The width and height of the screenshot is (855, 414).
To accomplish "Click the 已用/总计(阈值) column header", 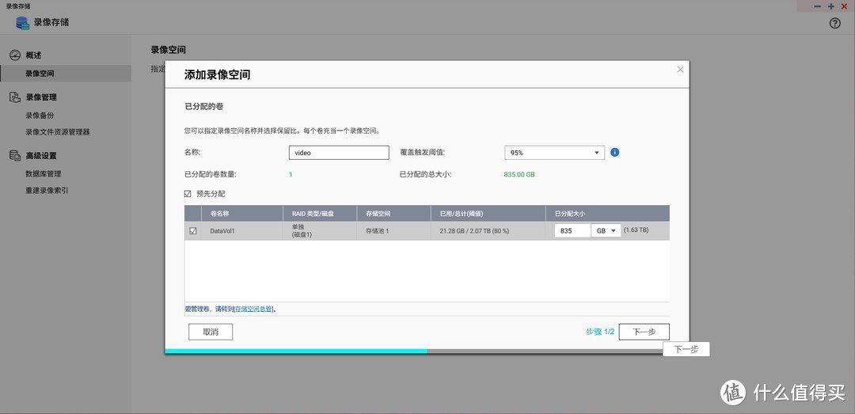I will pyautogui.click(x=488, y=213).
